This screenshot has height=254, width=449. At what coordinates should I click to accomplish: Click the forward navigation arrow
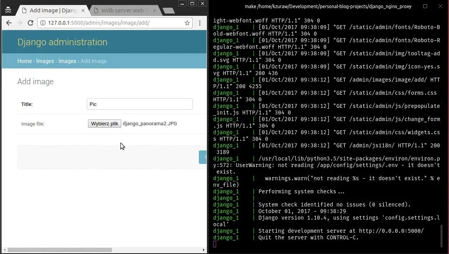[x=20, y=23]
